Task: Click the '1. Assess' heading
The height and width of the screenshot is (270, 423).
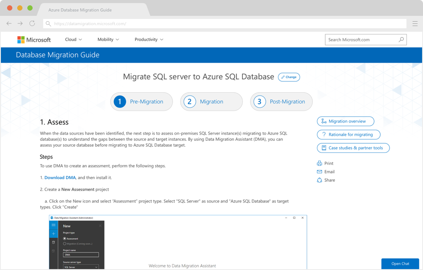Action: (54, 122)
